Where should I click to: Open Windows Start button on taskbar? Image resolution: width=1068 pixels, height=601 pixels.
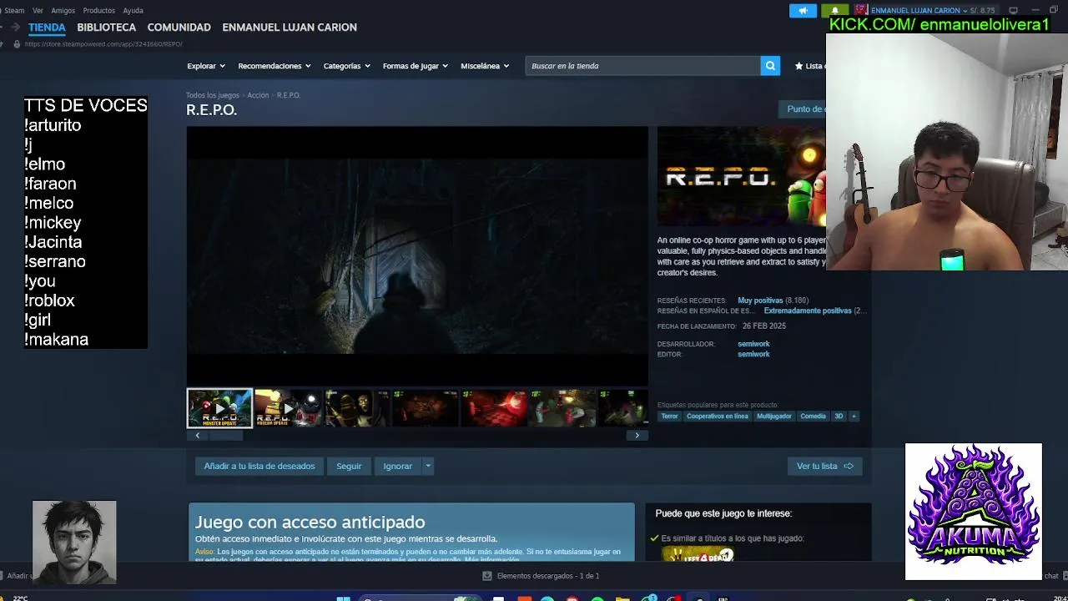tap(343, 598)
